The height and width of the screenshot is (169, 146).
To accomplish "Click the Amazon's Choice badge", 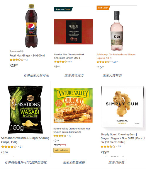I will tap(63, 9).
